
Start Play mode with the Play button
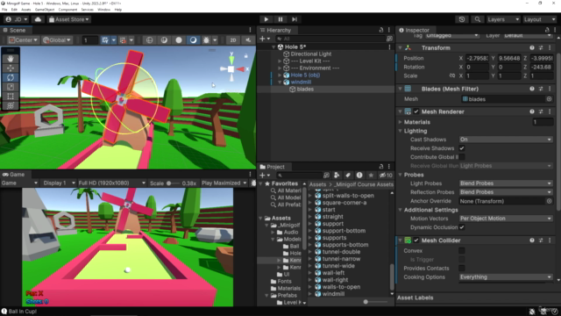point(266,19)
